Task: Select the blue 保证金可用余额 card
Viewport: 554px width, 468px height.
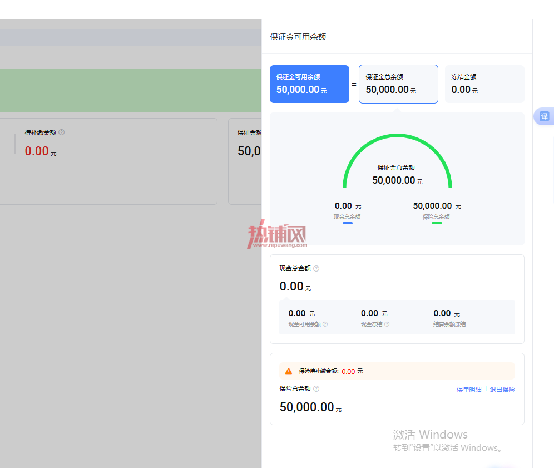Action: click(309, 84)
